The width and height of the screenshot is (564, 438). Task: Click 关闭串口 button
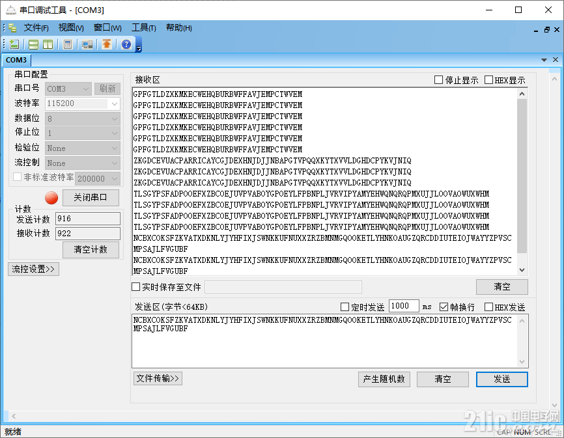click(x=91, y=198)
